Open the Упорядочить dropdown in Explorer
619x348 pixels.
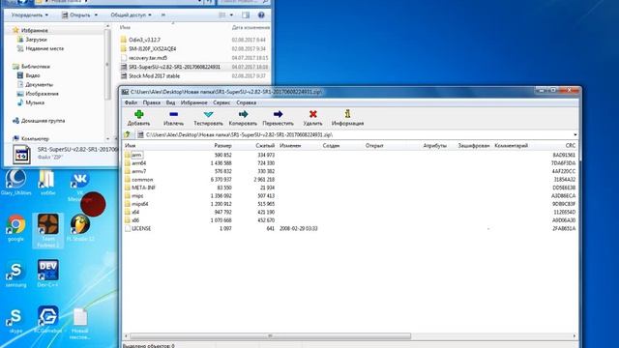30,15
